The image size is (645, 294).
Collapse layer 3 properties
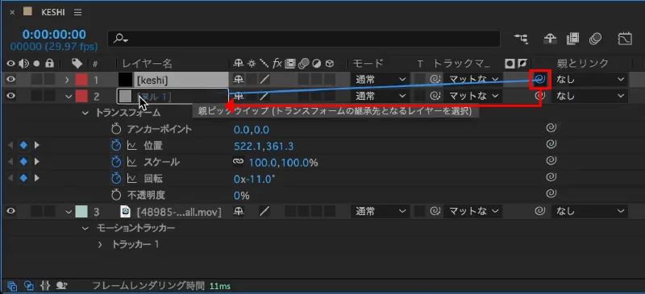69,212
